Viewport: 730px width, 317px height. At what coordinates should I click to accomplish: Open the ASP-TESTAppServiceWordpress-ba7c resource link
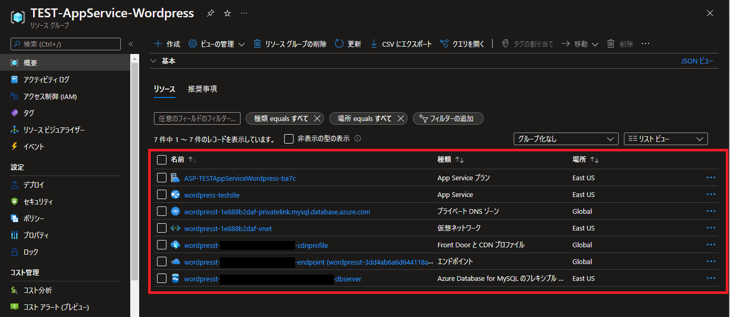[240, 178]
